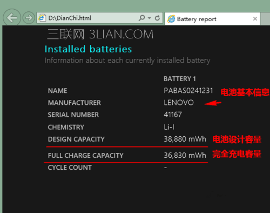Click the browser Forward arrow button
The image size is (270, 213).
point(29,18)
